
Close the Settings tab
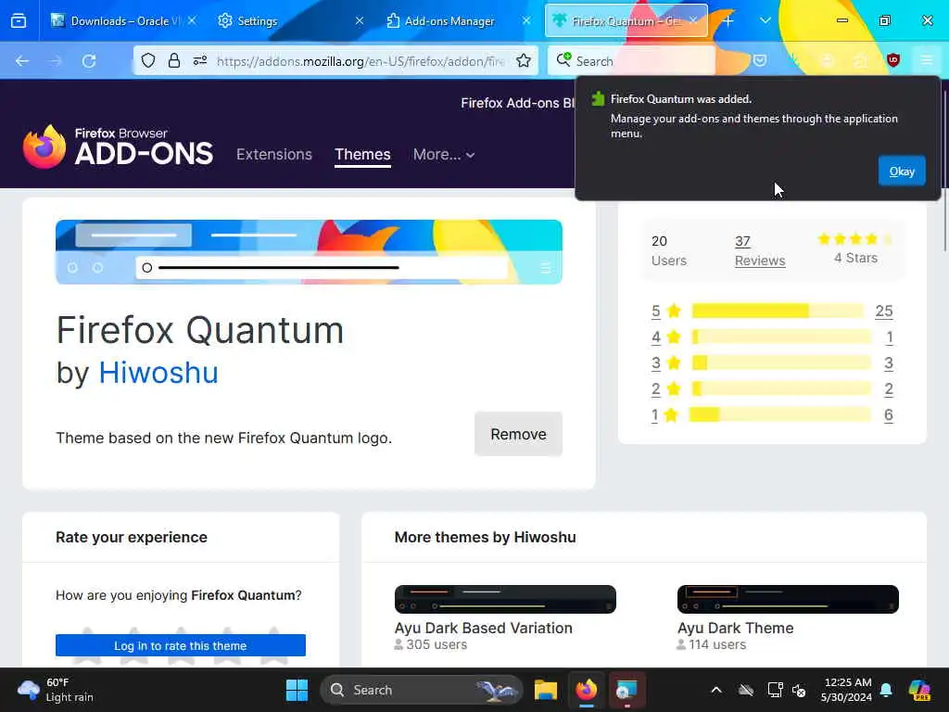tap(360, 20)
